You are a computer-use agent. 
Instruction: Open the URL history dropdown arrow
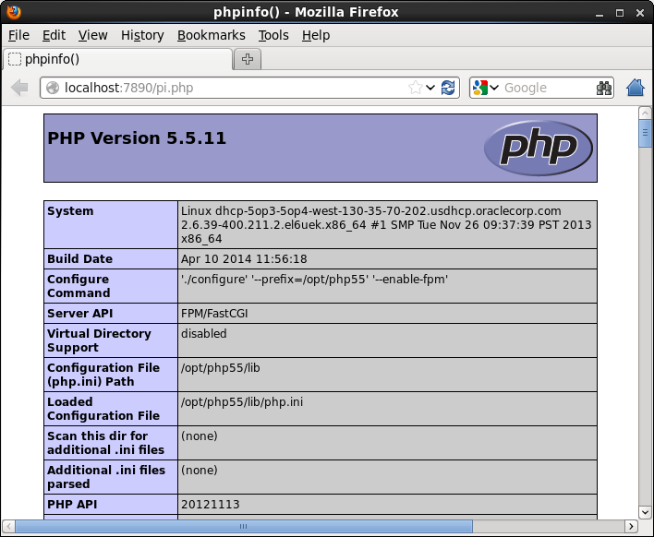430,88
